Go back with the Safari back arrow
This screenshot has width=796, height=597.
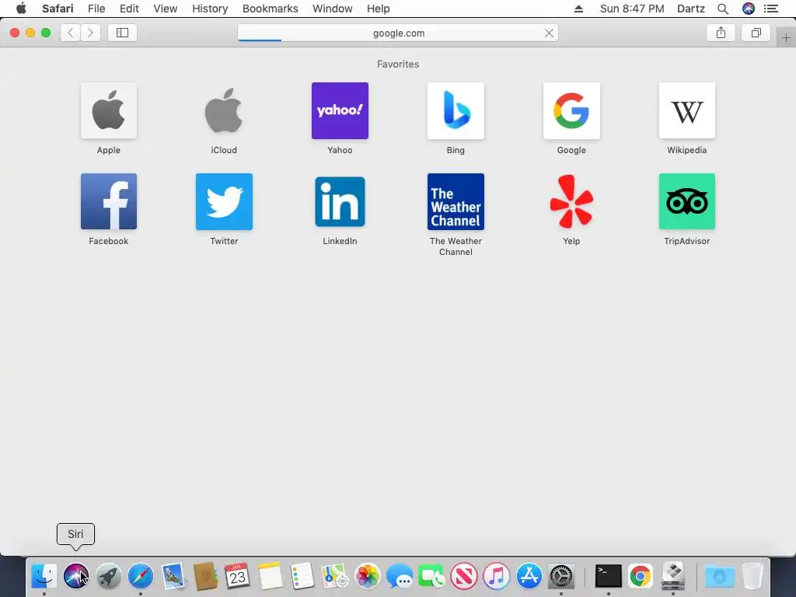click(x=71, y=33)
